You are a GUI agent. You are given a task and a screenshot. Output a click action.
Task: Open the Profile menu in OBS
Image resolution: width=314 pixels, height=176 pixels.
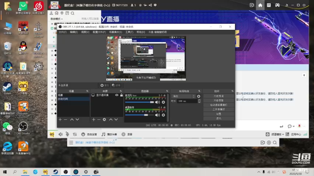coord(99,32)
